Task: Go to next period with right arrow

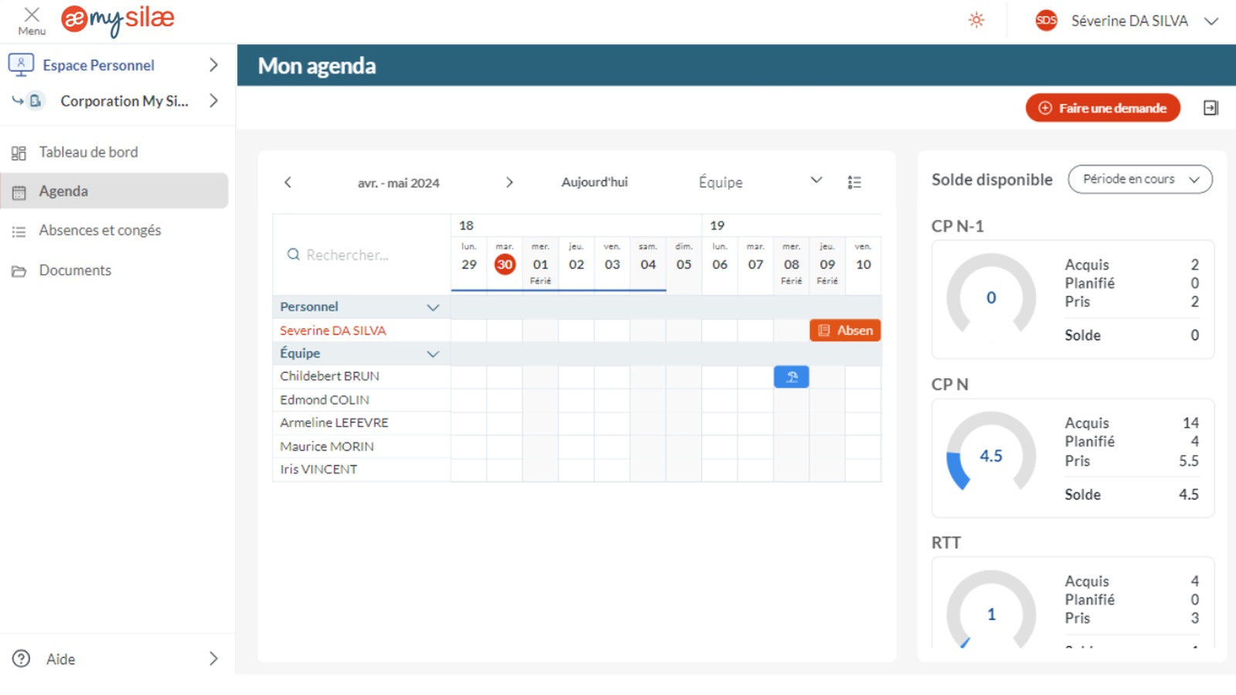Action: click(x=509, y=182)
